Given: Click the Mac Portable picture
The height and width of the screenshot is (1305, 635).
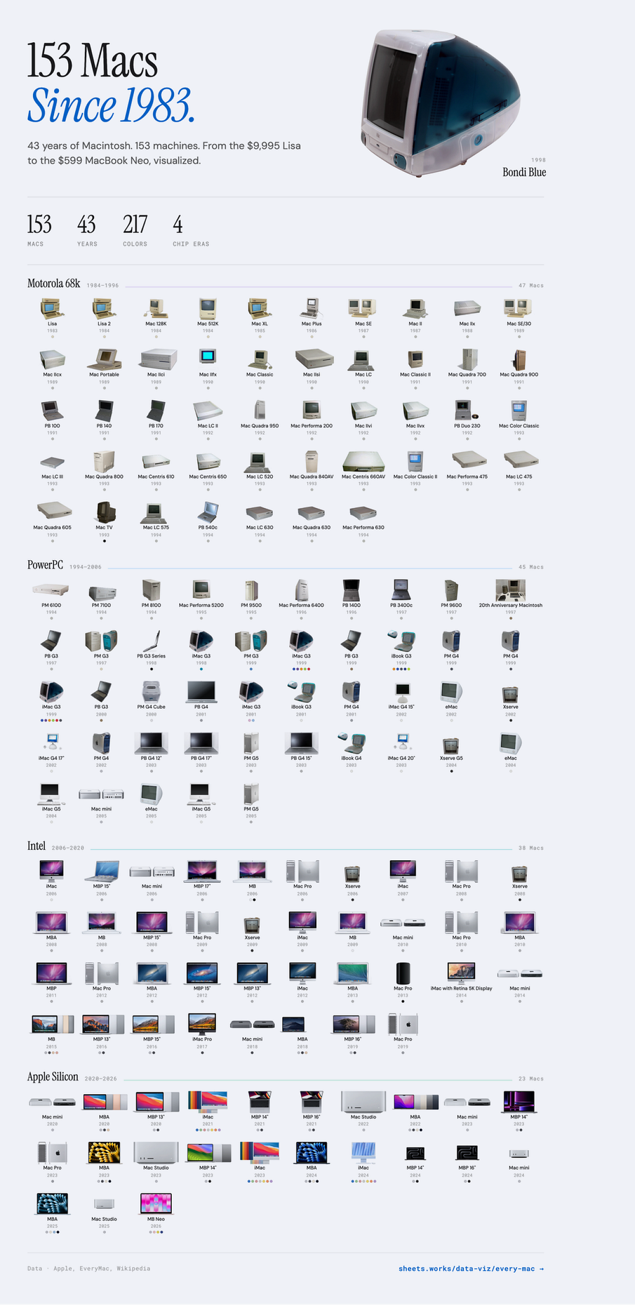Looking at the screenshot, I should [x=104, y=359].
